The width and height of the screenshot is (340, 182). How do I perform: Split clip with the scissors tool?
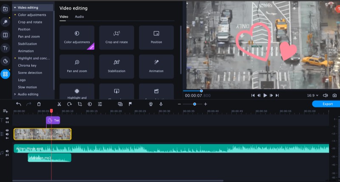pyautogui.click(x=59, y=104)
